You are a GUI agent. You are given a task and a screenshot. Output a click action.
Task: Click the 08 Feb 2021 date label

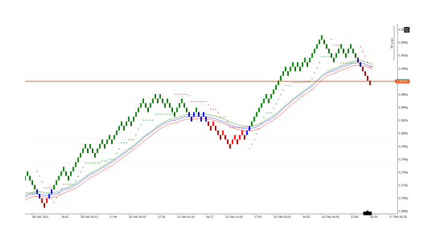click(x=40, y=217)
